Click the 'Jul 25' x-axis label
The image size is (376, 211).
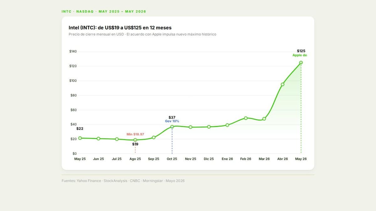tap(117, 159)
